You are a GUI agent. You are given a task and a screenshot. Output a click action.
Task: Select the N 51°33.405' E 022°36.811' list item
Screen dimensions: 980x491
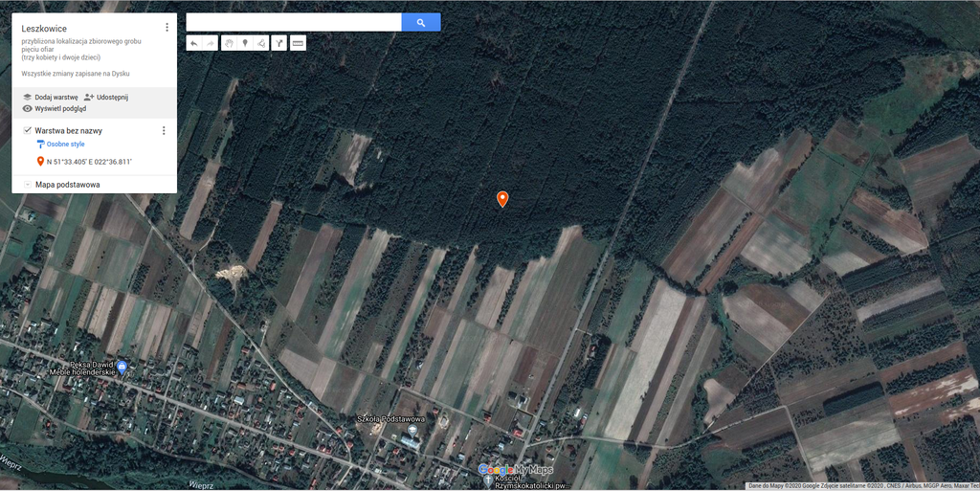click(89, 162)
